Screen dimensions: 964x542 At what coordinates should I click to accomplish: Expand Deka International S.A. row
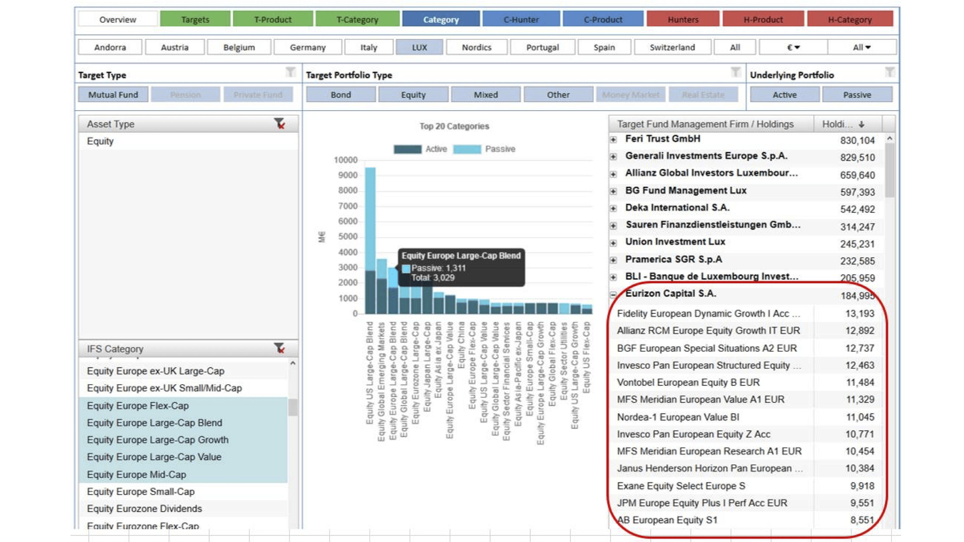click(x=613, y=208)
